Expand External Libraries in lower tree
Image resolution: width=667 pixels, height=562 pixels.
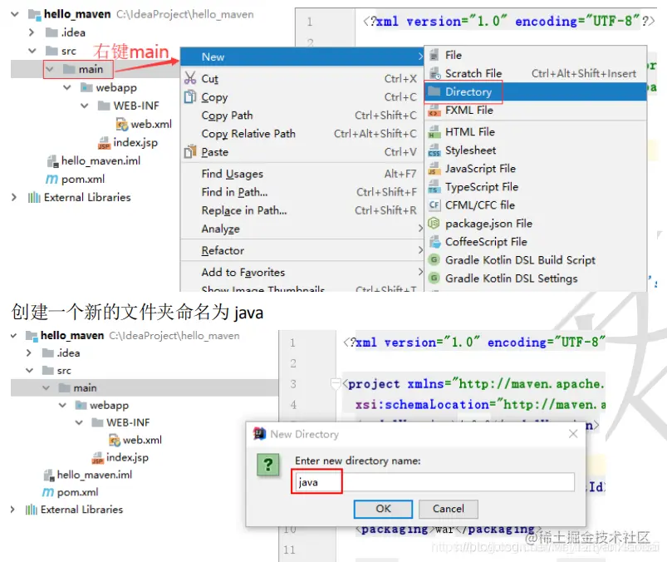(x=12, y=510)
